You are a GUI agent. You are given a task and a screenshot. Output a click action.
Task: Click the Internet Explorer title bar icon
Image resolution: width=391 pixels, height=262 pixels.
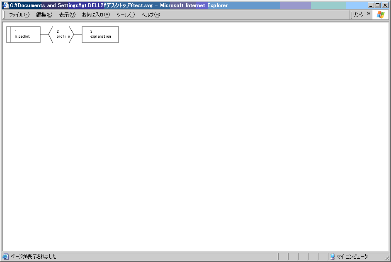(x=5, y=5)
